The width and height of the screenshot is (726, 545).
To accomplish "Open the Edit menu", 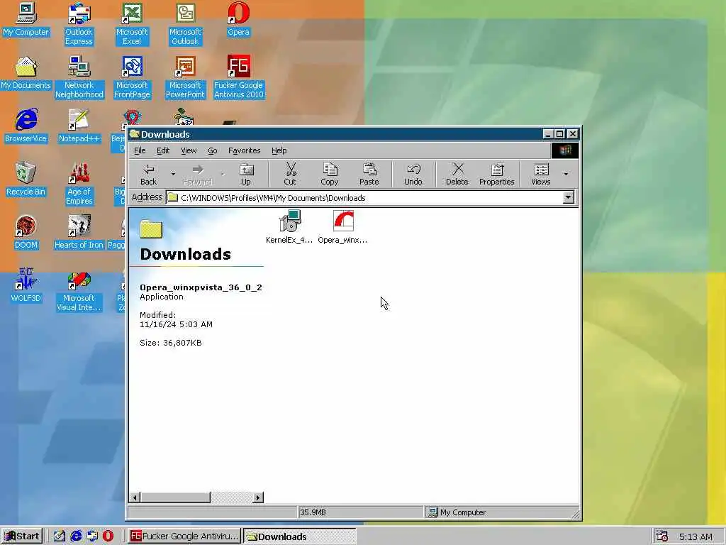I will 163,150.
